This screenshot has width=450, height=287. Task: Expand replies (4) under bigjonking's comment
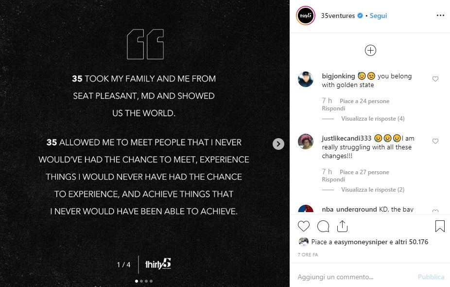pyautogui.click(x=373, y=119)
